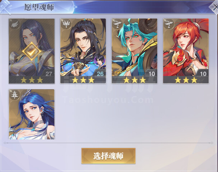
Task: Click the three stars under teal-haired card
Action: (134, 80)
